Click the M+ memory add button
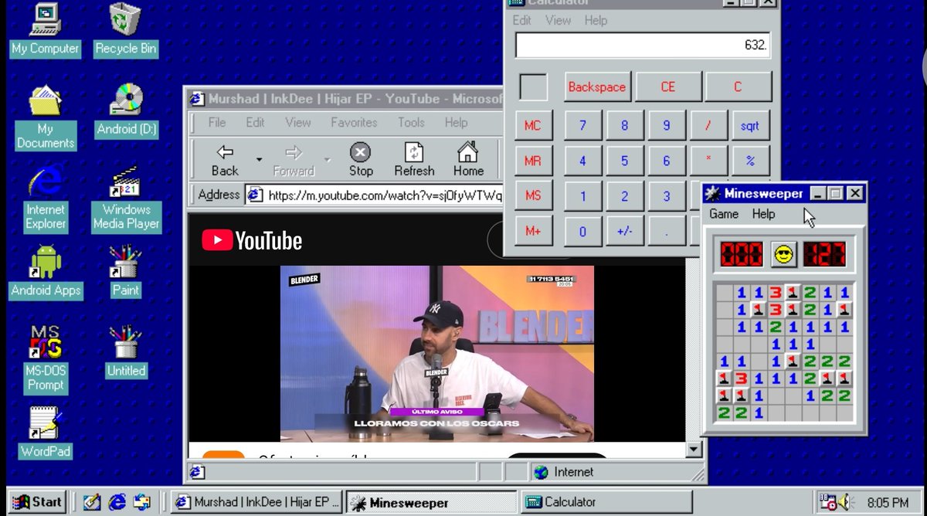Viewport: 927px width, 516px height. click(x=533, y=232)
